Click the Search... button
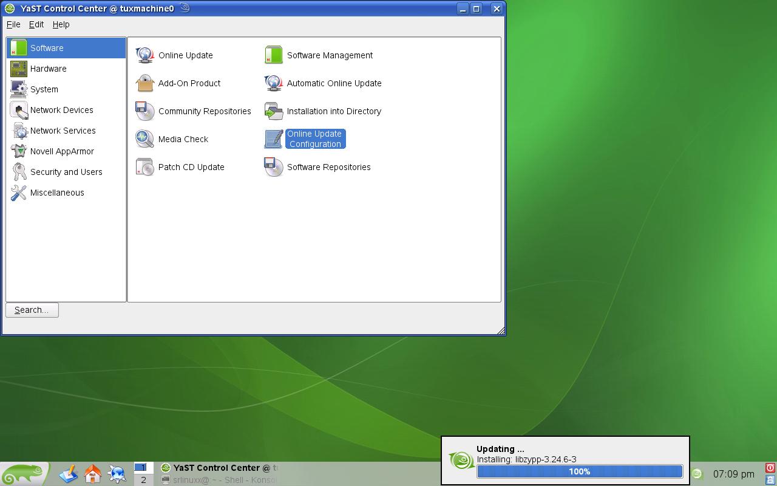Screen dimensions: 777x486 32,310
